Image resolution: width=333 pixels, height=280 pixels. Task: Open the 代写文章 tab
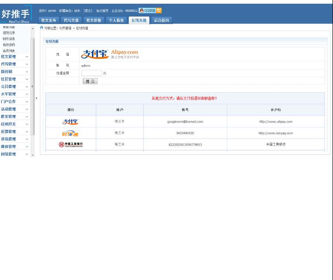point(71,20)
